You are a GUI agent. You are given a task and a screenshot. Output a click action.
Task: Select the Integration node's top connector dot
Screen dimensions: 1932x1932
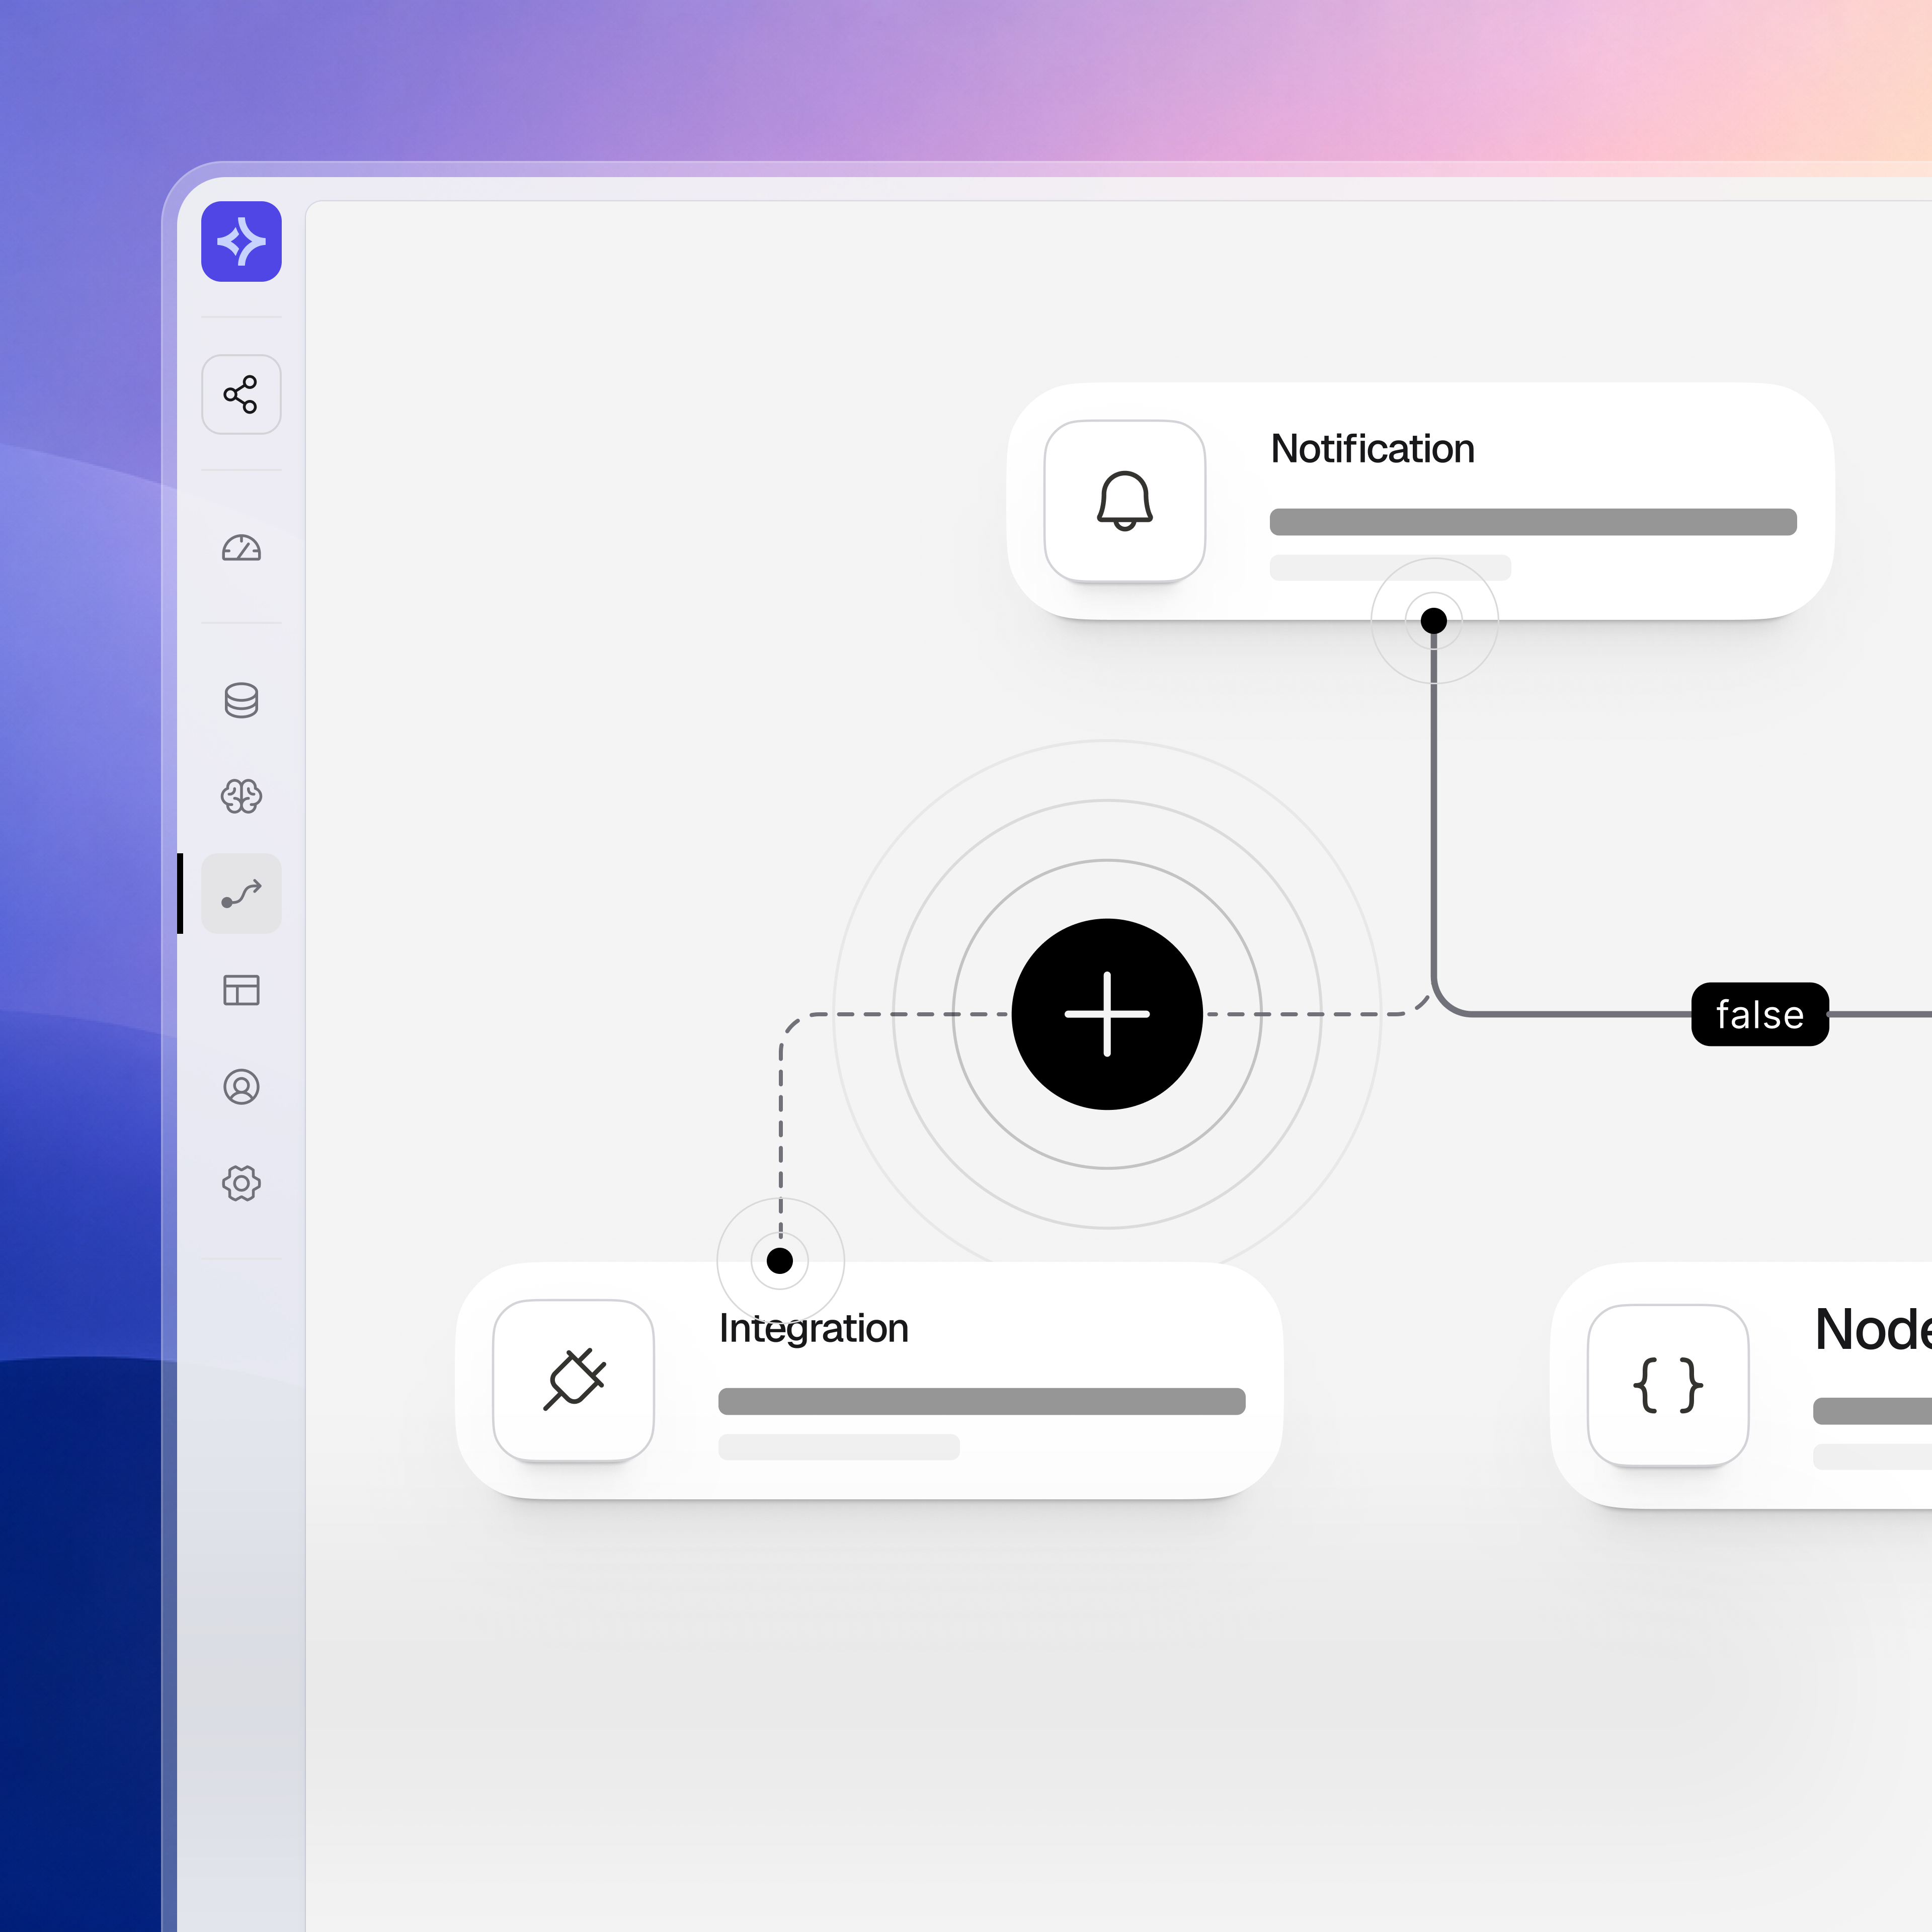point(780,1261)
